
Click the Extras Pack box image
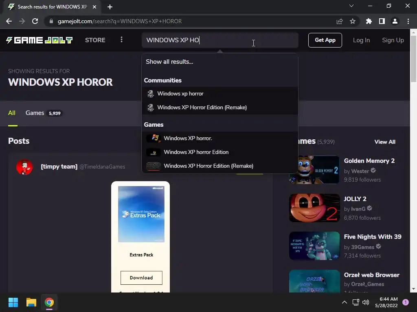coord(141,214)
